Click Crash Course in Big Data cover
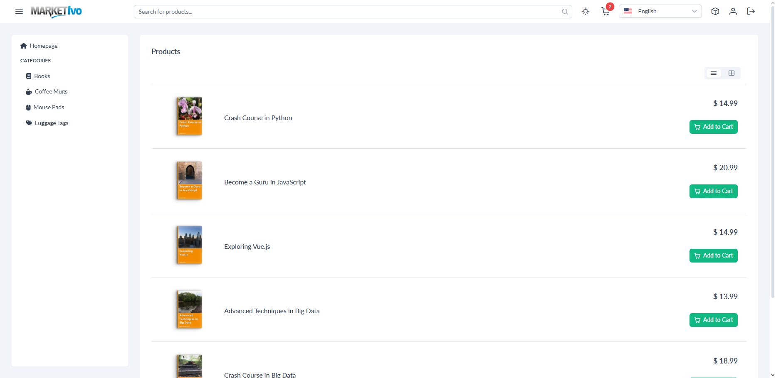The height and width of the screenshot is (378, 776). 190,366
